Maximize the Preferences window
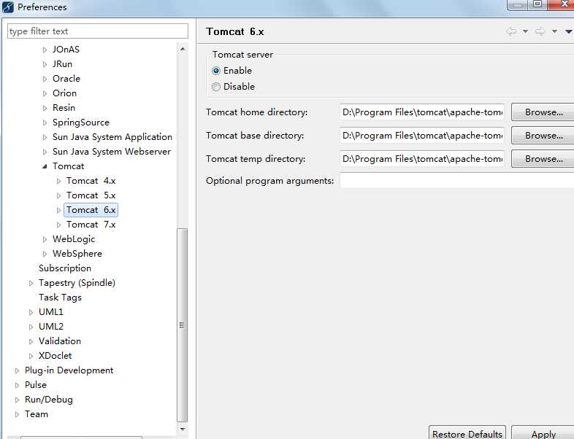Screen dimensions: 574x439 pos(537,4)
